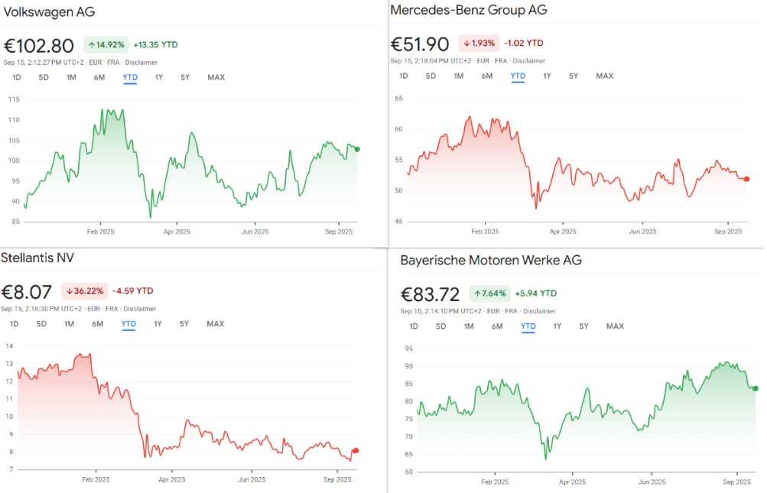Select 5D range on BMW chart
The image size is (767, 493).
click(440, 326)
